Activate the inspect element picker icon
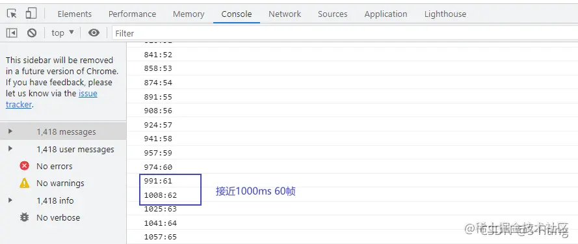The width and height of the screenshot is (578, 244). (x=12, y=14)
